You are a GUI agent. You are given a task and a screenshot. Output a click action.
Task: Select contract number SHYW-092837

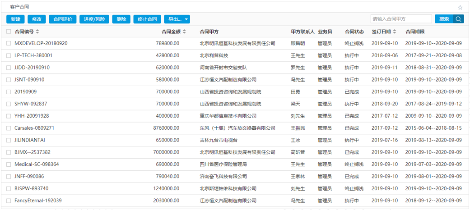(31, 104)
